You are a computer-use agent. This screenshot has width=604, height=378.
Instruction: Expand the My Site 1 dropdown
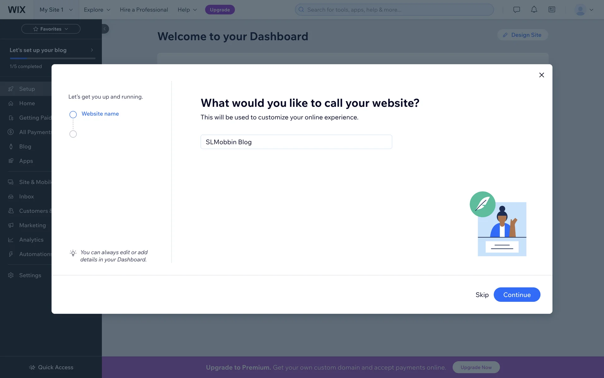[56, 9]
